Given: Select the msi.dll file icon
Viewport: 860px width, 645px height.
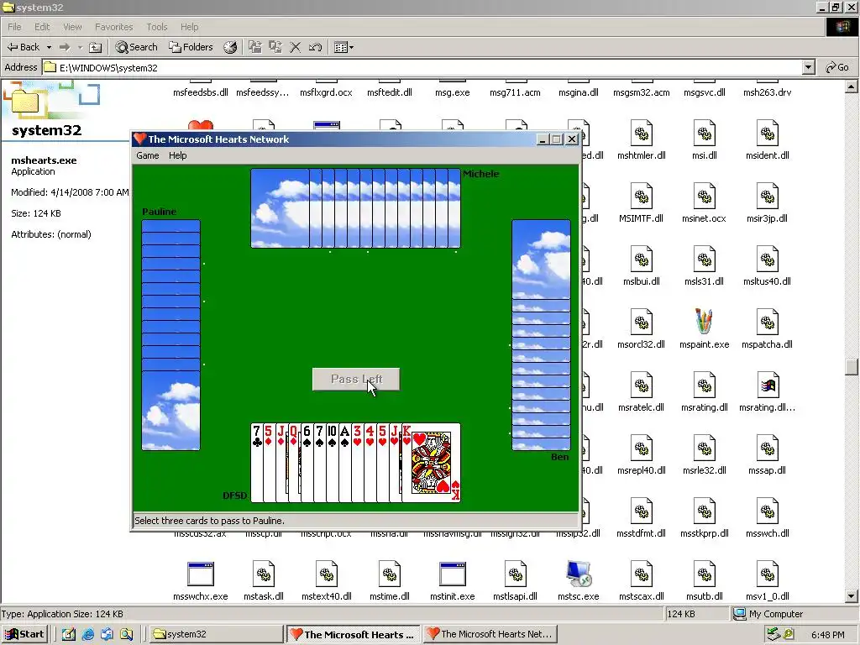Looking at the screenshot, I should (x=704, y=133).
